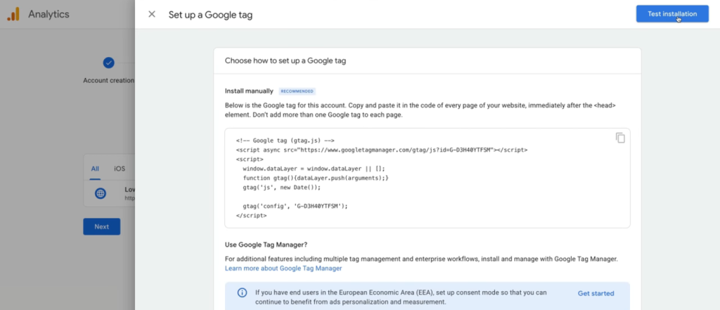720x310 pixels.
Task: Click the RECOMMENDED badge
Action: [x=297, y=91]
